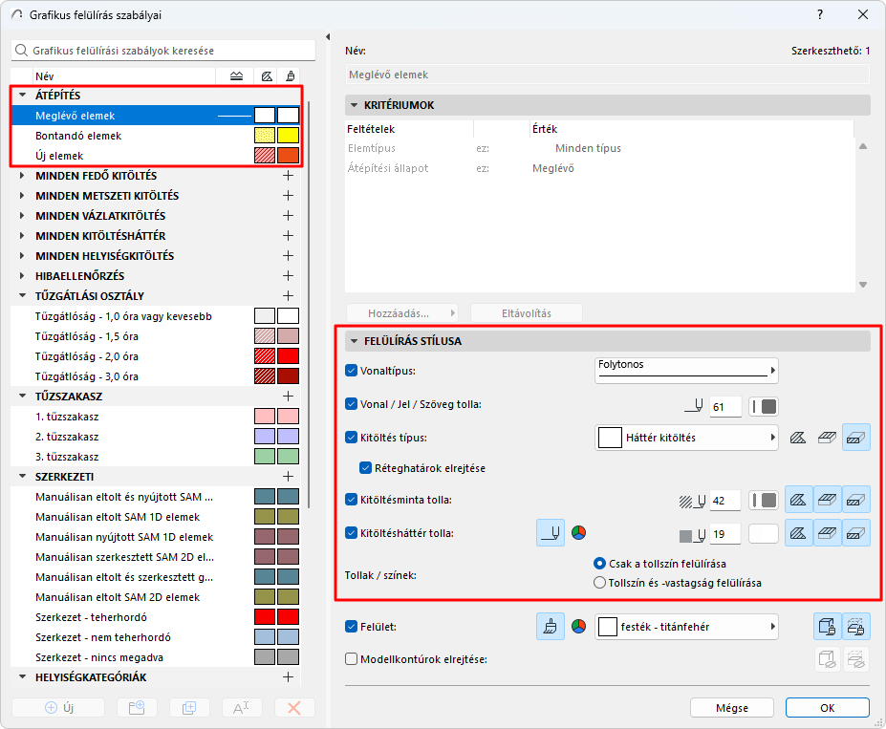
Task: Open the festék - titánfehér surface dropdown
Action: tap(686, 627)
